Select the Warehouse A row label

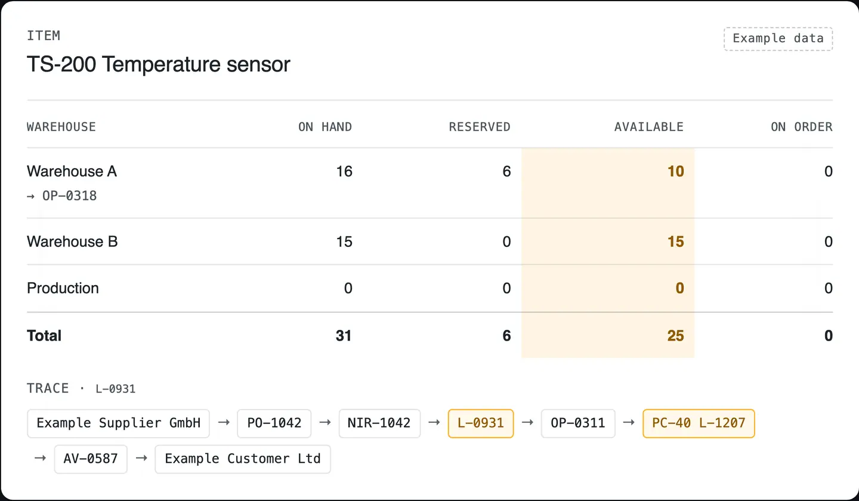point(72,172)
